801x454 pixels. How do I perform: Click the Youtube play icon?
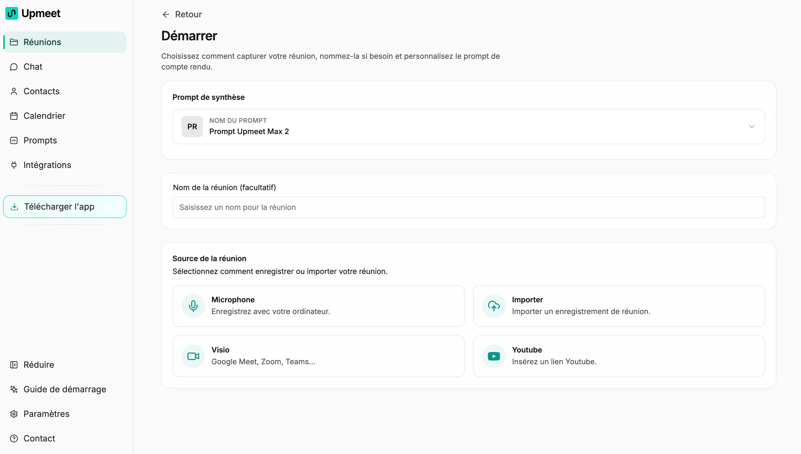pos(494,356)
